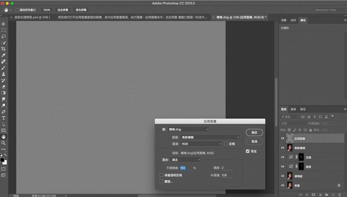This screenshot has width=347, height=197.
Task: Select the Move tool
Action: coord(3,24)
